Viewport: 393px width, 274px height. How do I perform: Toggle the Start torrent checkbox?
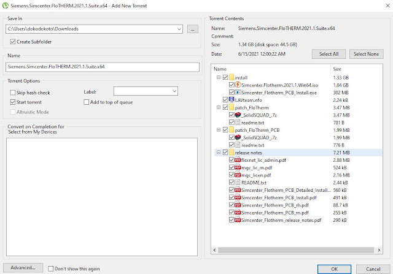pos(13,102)
